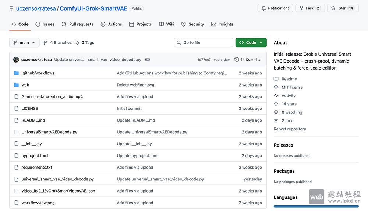Go to the Insights tab
368x211 pixels.
(x=222, y=24)
